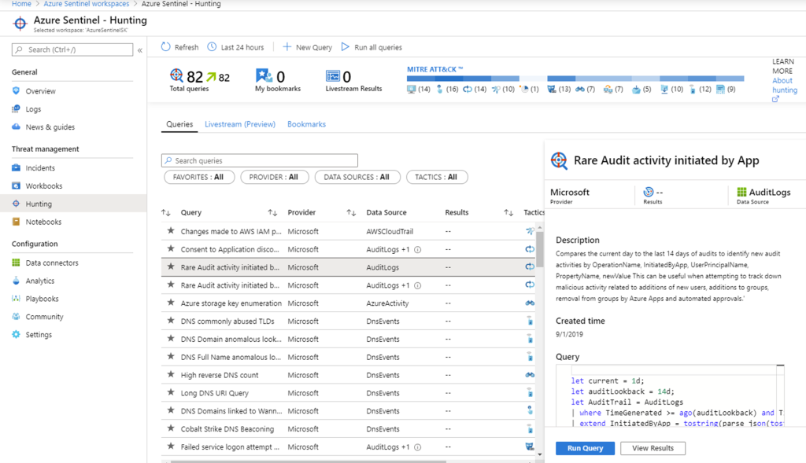This screenshot has width=806, height=463.
Task: Switch to the Livestream (Preview) tab
Action: (x=240, y=124)
